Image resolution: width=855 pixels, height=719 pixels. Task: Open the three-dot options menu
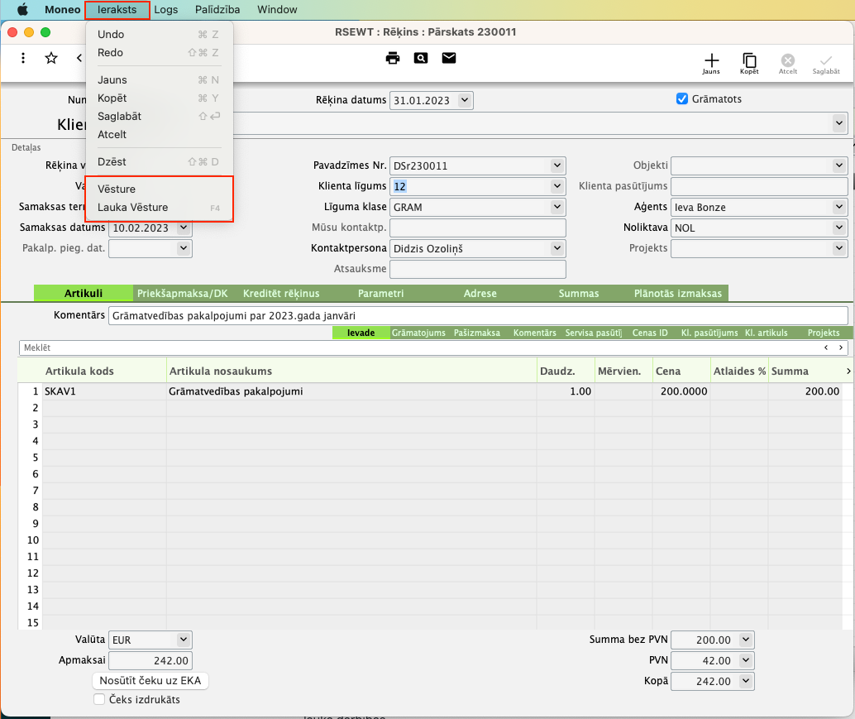23,58
